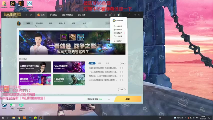Open the notification center icon in the taskbar

209,118
